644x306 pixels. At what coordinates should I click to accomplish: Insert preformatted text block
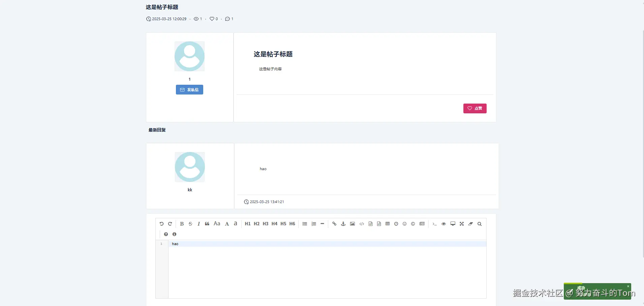(370, 224)
